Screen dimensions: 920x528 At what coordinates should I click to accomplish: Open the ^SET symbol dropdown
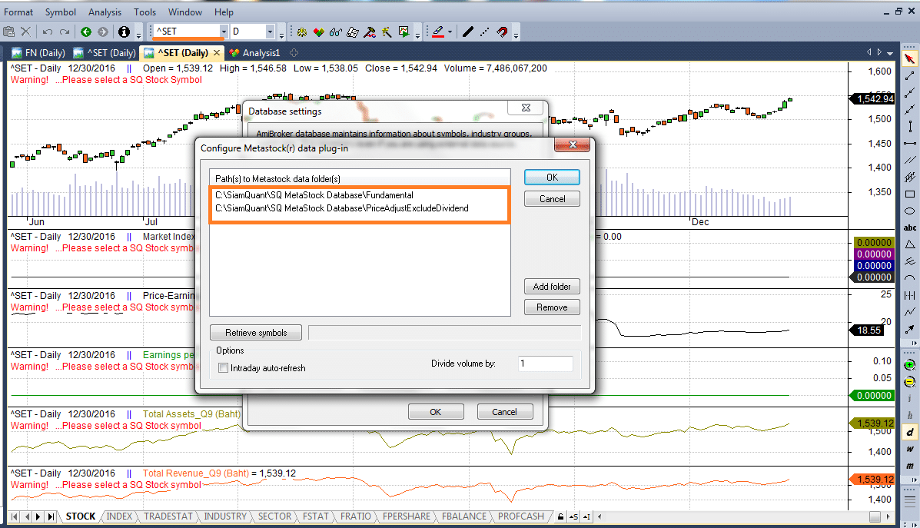[224, 32]
